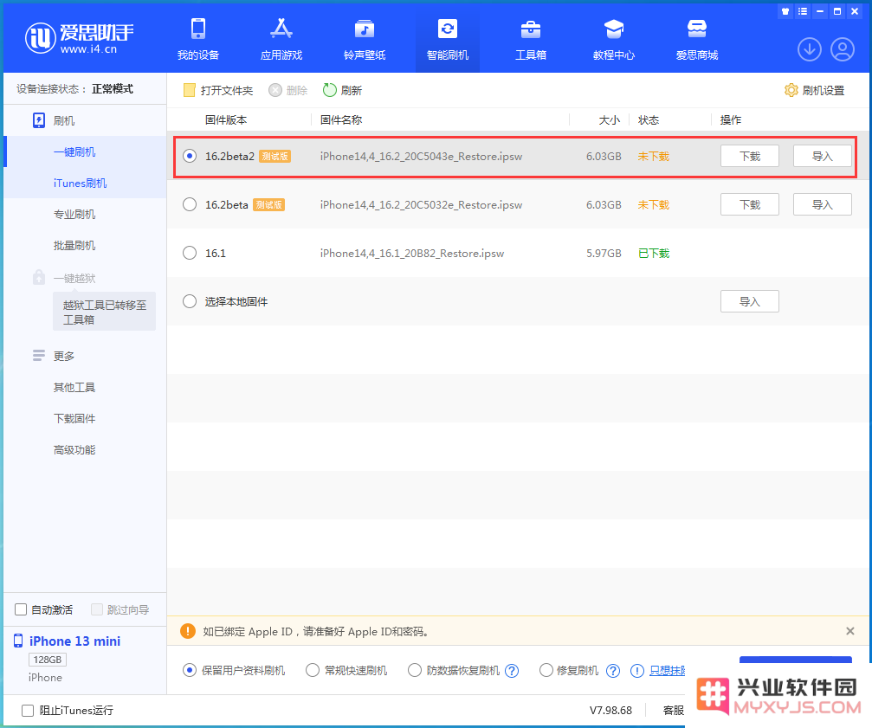Open 一键刷机 sidebar item
Screen dimensions: 872x728
74,151
